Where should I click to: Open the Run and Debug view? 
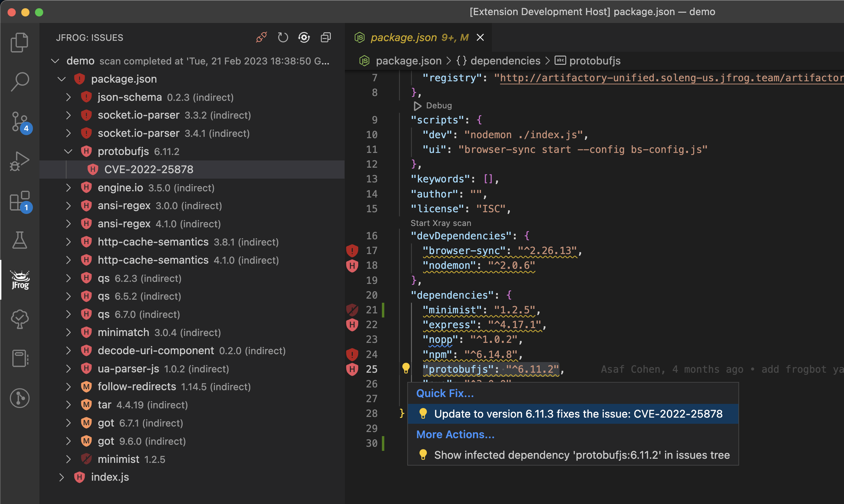point(20,161)
